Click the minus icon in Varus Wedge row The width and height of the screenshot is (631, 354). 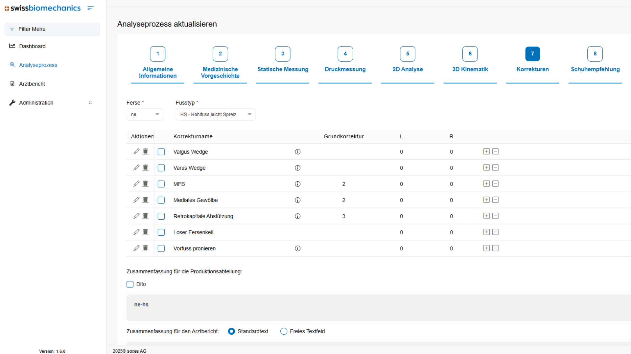click(496, 167)
